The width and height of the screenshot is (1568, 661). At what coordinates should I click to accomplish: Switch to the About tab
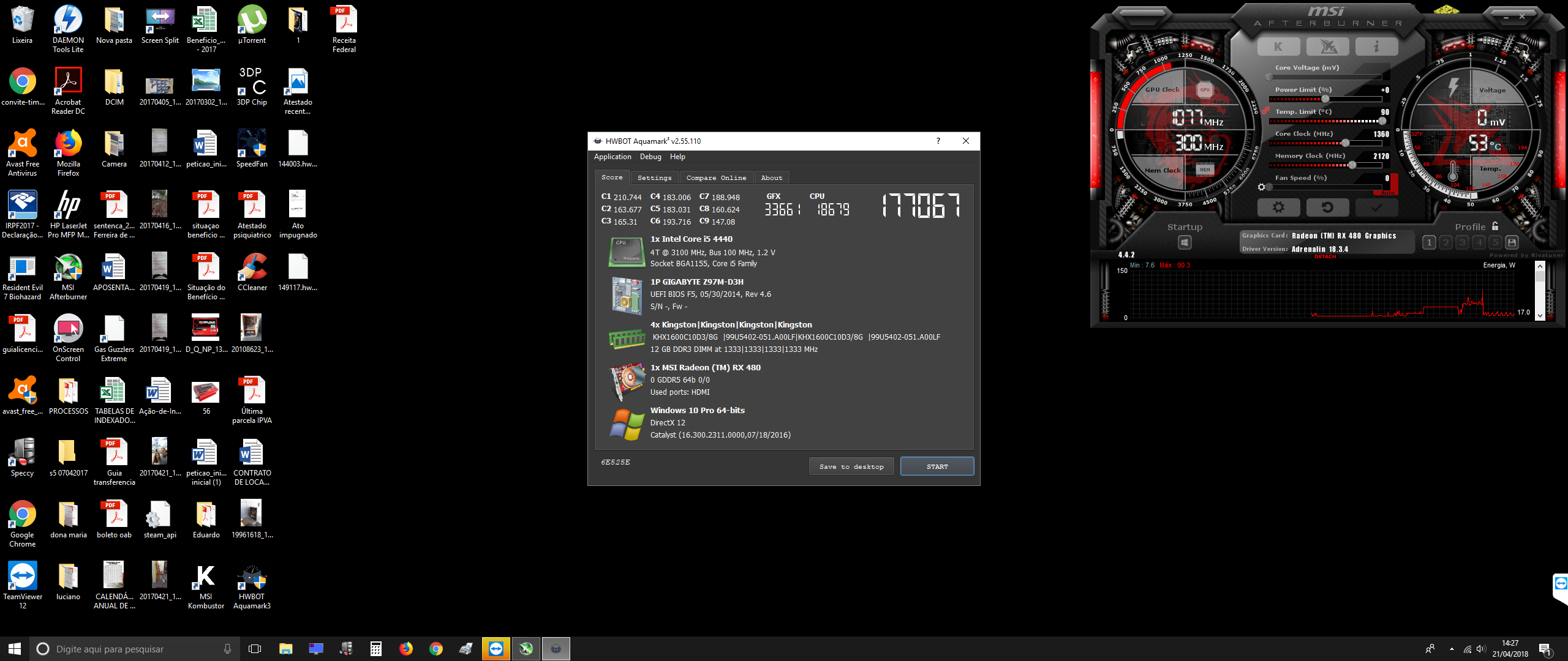tap(772, 177)
